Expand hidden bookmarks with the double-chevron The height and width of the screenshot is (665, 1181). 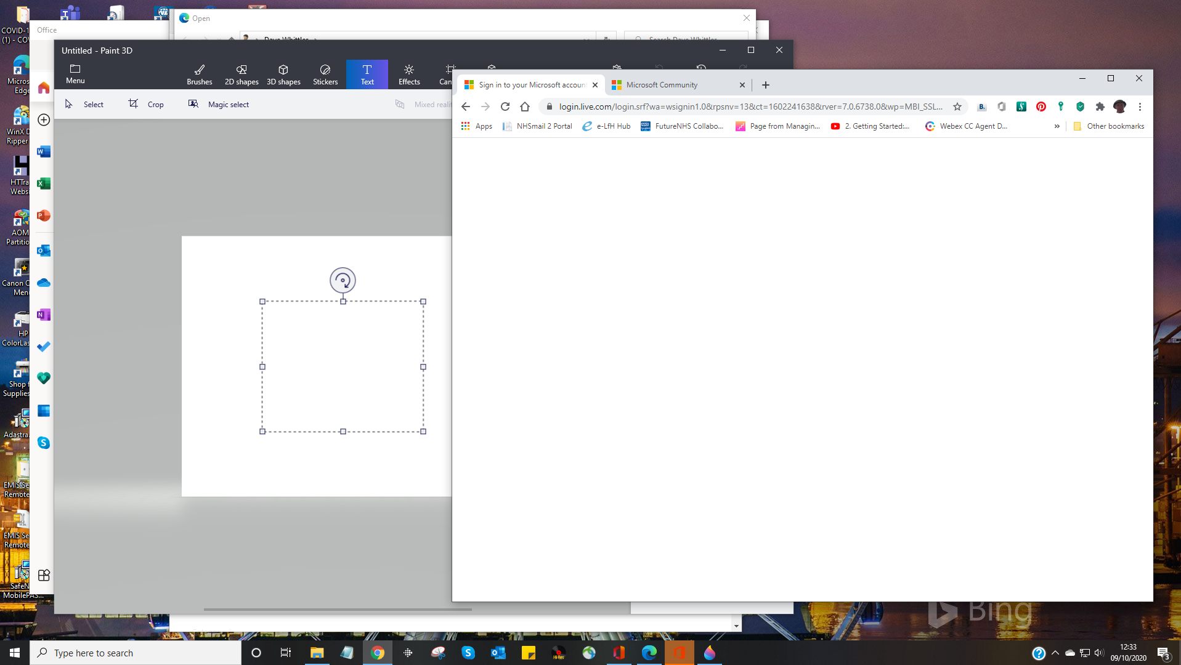[1056, 126]
